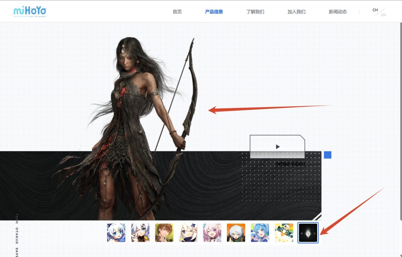Select the white-haired girl with green hairpin game icon
The height and width of the screenshot is (257, 402).
pos(116,233)
